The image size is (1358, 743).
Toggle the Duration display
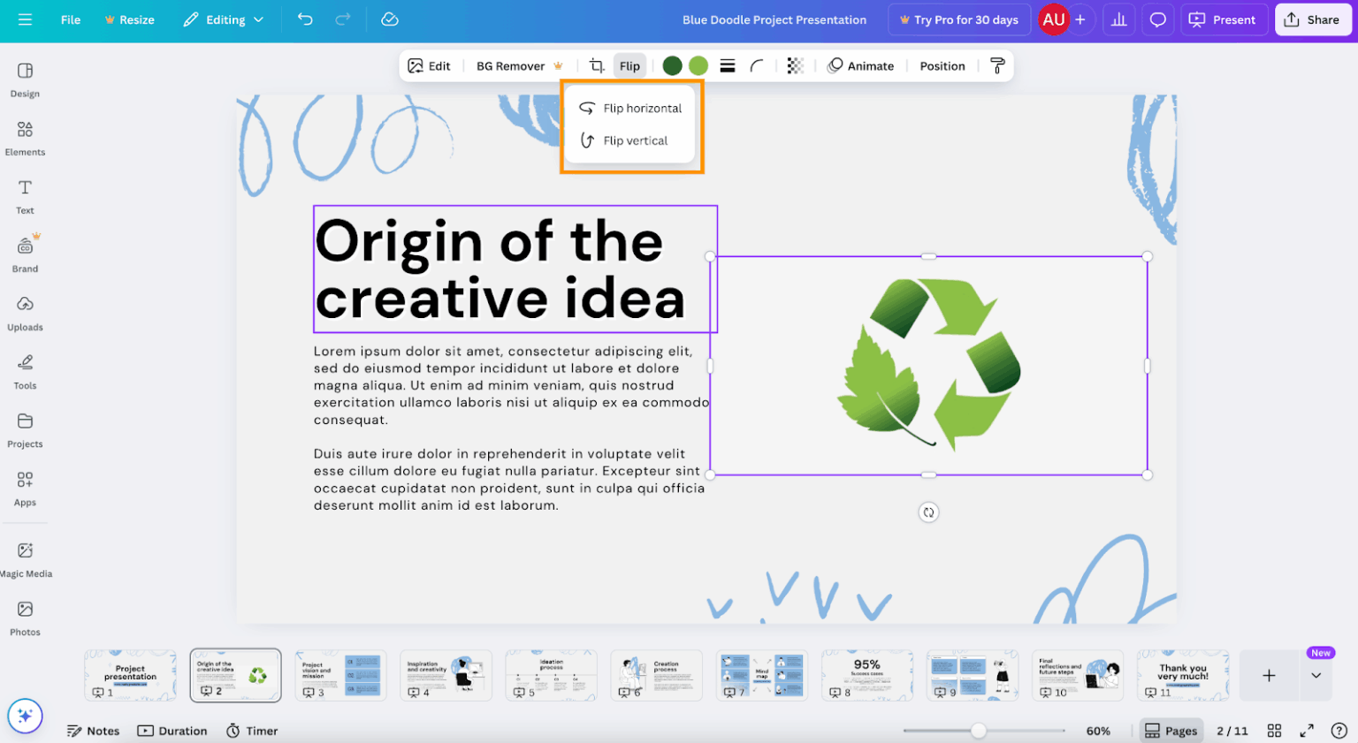point(172,731)
